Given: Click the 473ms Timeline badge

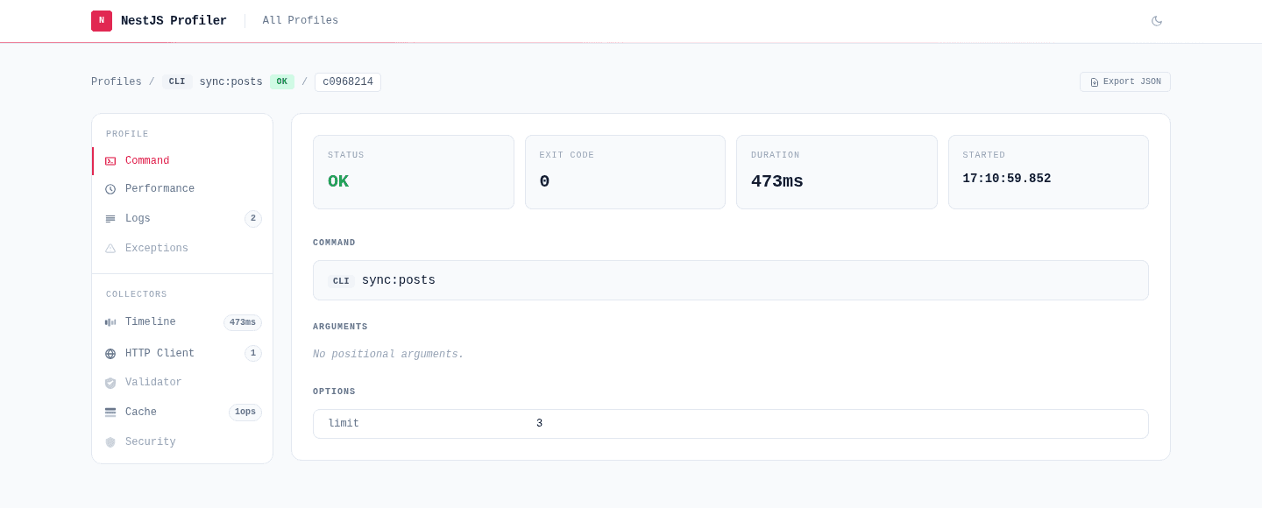Looking at the screenshot, I should (243, 322).
